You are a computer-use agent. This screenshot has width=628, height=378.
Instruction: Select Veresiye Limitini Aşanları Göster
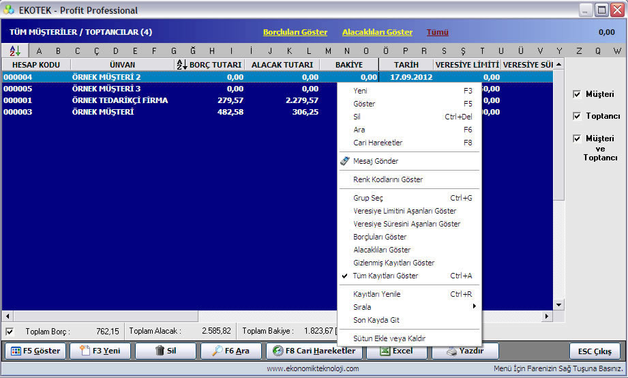click(x=409, y=210)
